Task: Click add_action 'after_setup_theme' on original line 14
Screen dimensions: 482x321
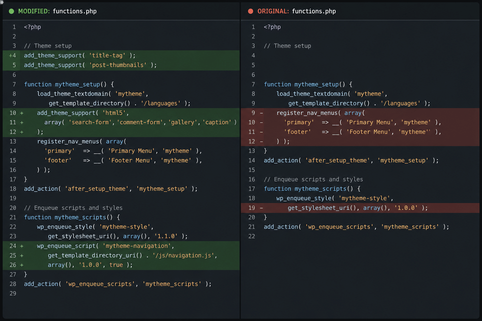Action: pos(351,160)
